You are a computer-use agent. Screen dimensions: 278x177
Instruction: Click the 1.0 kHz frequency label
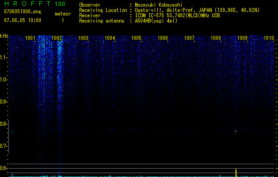(4, 80)
